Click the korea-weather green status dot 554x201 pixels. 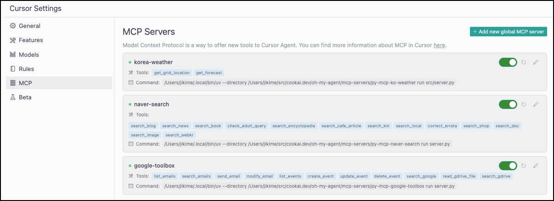[130, 62]
